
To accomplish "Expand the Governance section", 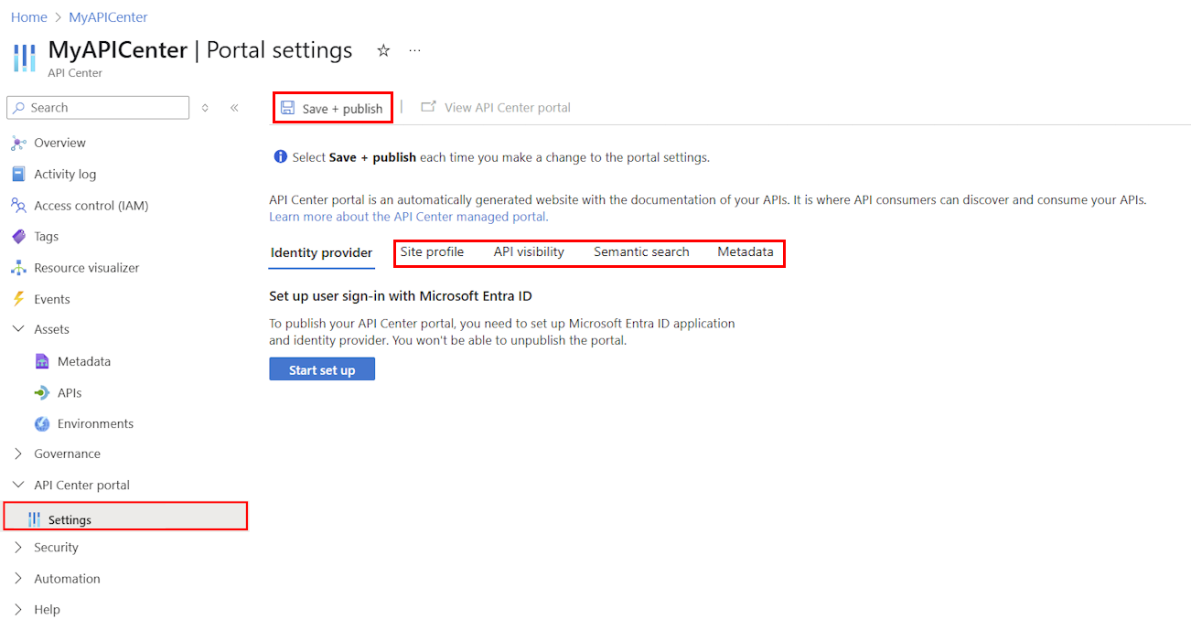I will [18, 454].
